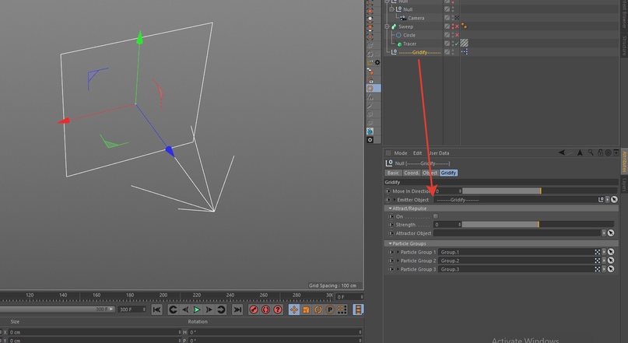The width and height of the screenshot is (628, 343).
Task: Click green checkmark enable toggle for Tracer
Action: [457, 44]
